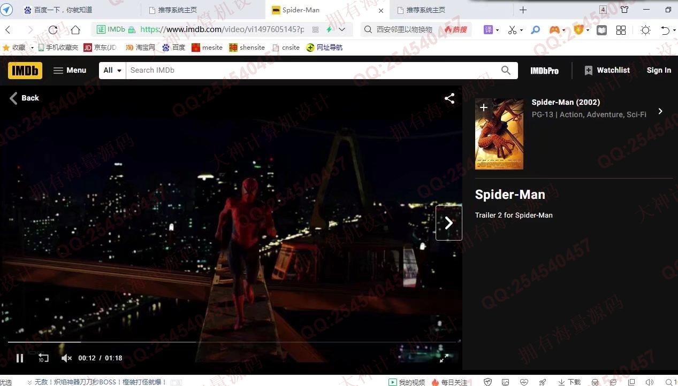Open 下载 downloads in status bar
Image resolution: width=678 pixels, height=386 pixels.
click(569, 382)
